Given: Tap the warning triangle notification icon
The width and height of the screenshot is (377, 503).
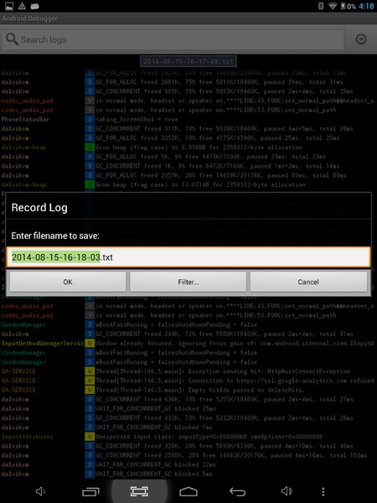Looking at the screenshot, I should [x=22, y=6].
